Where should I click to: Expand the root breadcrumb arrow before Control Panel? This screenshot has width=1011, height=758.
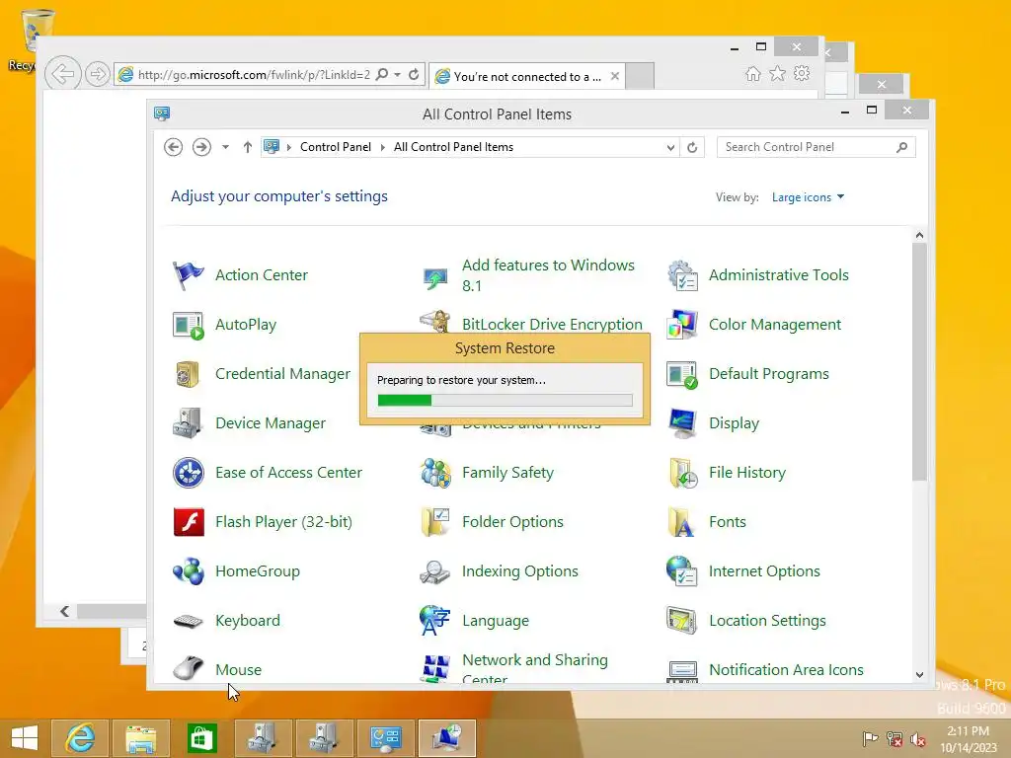(x=289, y=148)
